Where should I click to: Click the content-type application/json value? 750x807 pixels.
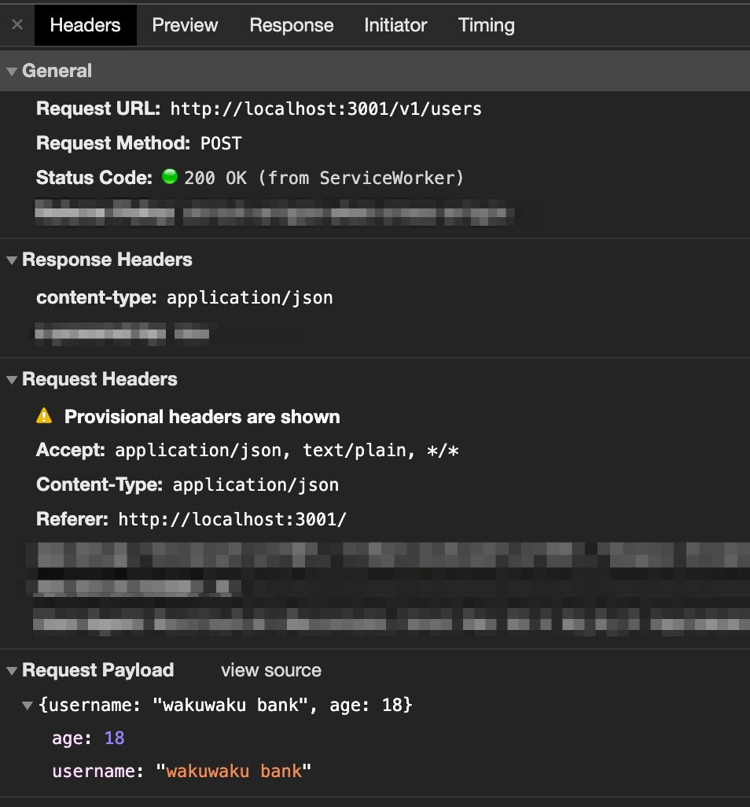point(249,297)
